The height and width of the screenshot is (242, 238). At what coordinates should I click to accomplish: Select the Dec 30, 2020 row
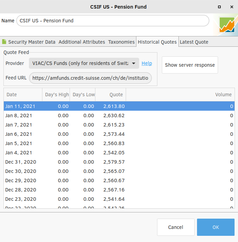click(119, 171)
